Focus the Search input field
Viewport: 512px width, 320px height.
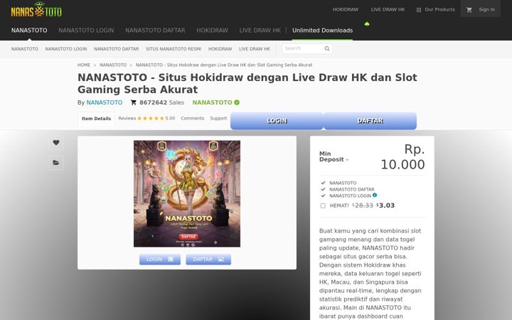click(304, 48)
